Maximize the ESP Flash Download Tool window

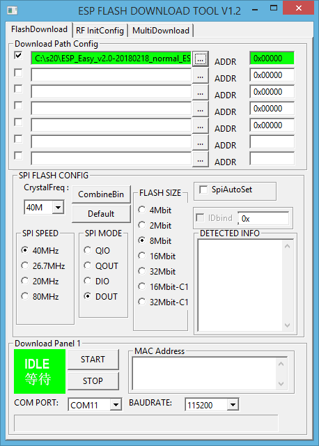274,8
